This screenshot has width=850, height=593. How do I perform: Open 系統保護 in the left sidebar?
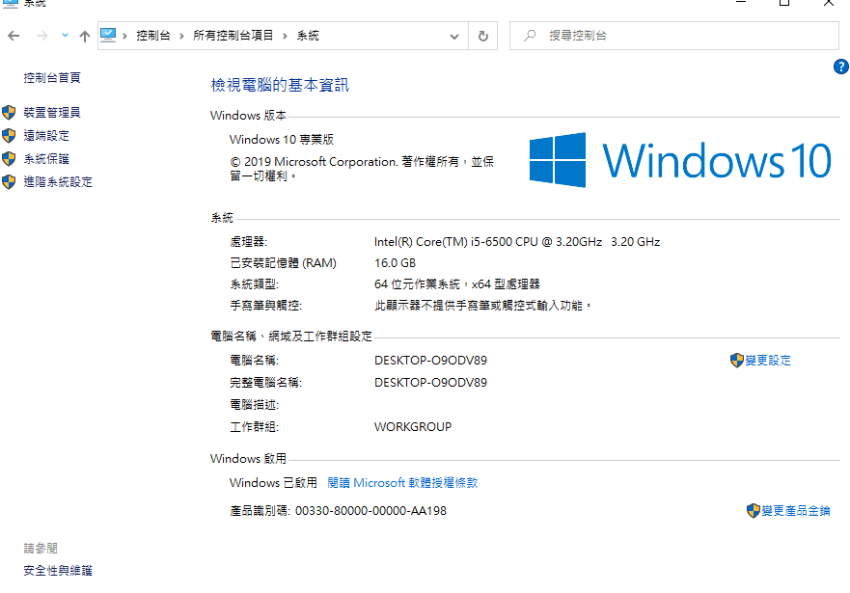[x=46, y=159]
